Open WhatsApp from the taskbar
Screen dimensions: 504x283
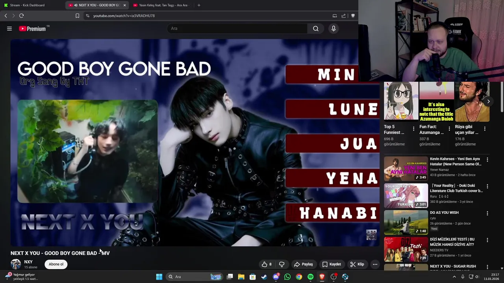coord(287,277)
